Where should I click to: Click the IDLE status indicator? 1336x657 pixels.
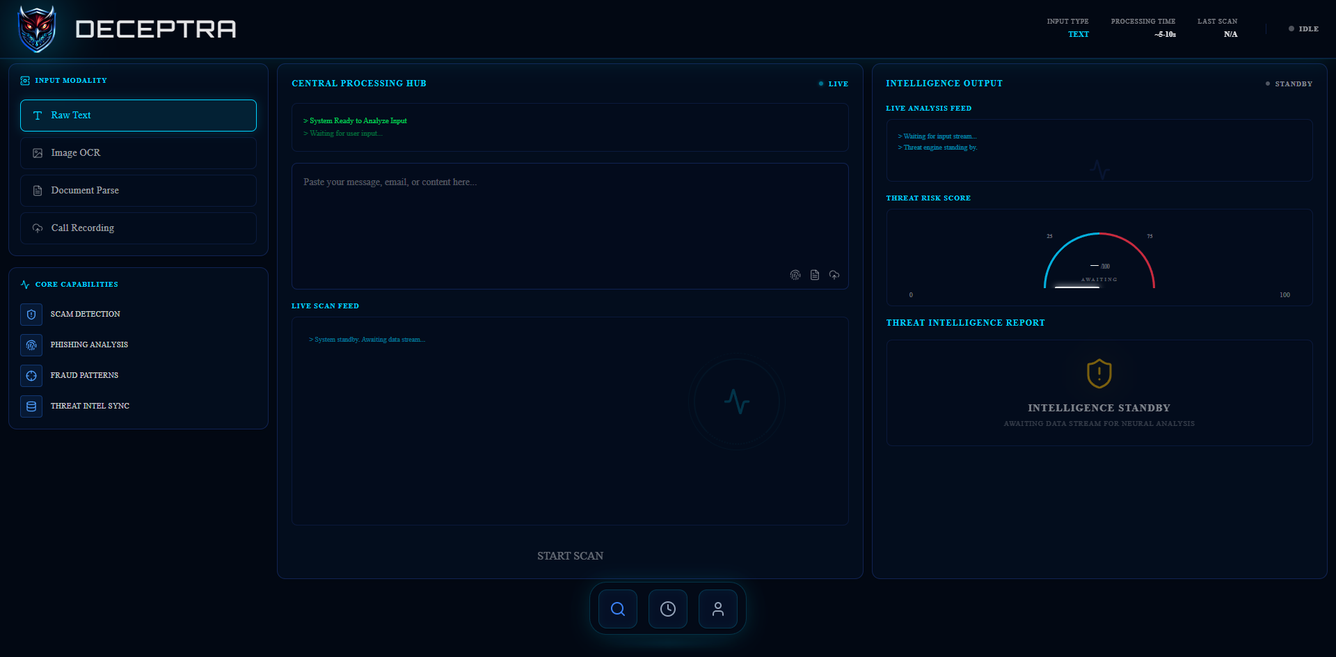point(1303,29)
